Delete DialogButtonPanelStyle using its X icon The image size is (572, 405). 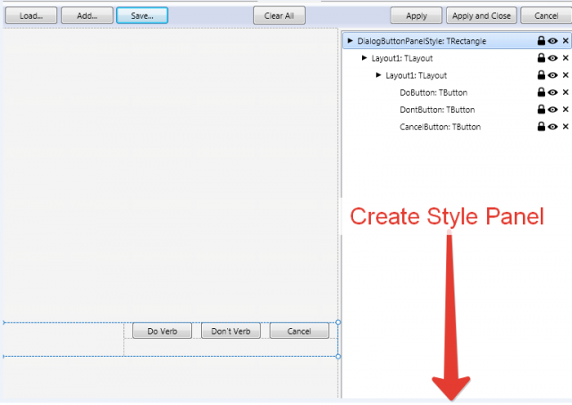tap(566, 41)
